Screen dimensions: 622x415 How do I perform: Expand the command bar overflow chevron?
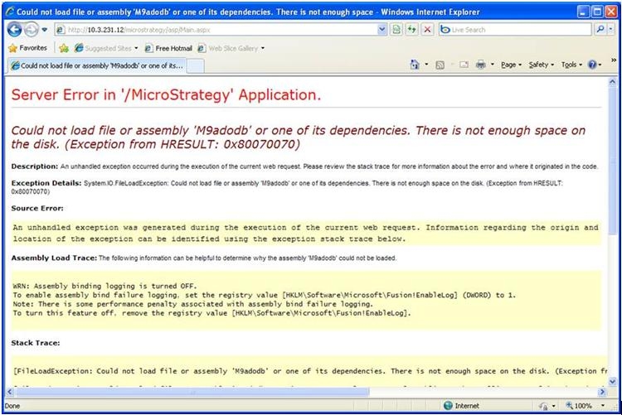[x=614, y=60]
